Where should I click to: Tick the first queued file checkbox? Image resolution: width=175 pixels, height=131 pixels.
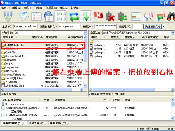click(3, 108)
